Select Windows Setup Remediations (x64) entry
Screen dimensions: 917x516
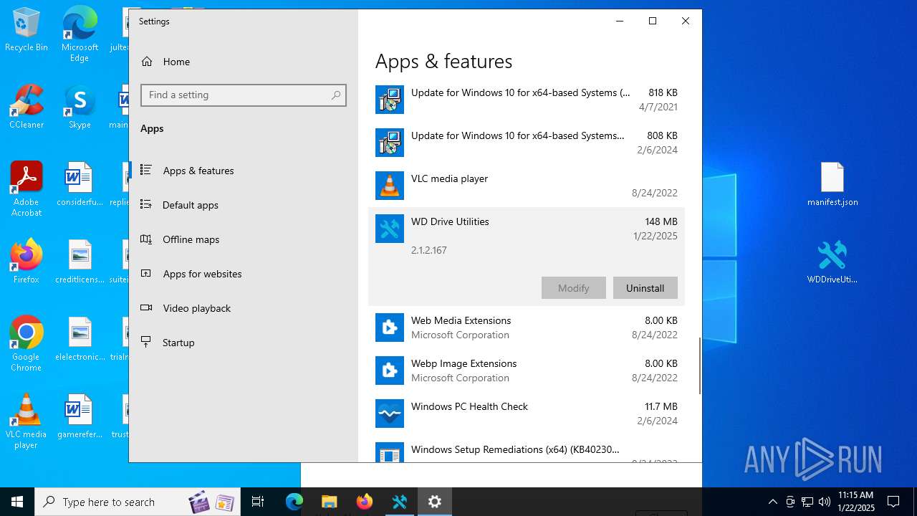coord(527,449)
